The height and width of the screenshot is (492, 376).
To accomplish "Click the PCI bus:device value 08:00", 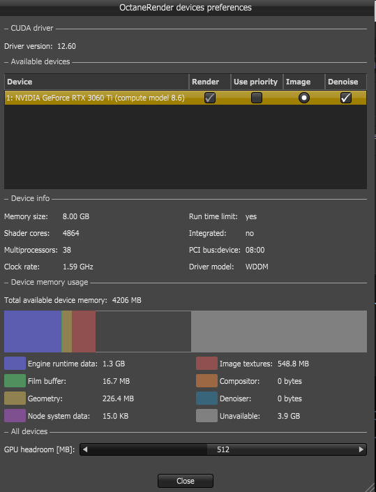I will pos(255,250).
